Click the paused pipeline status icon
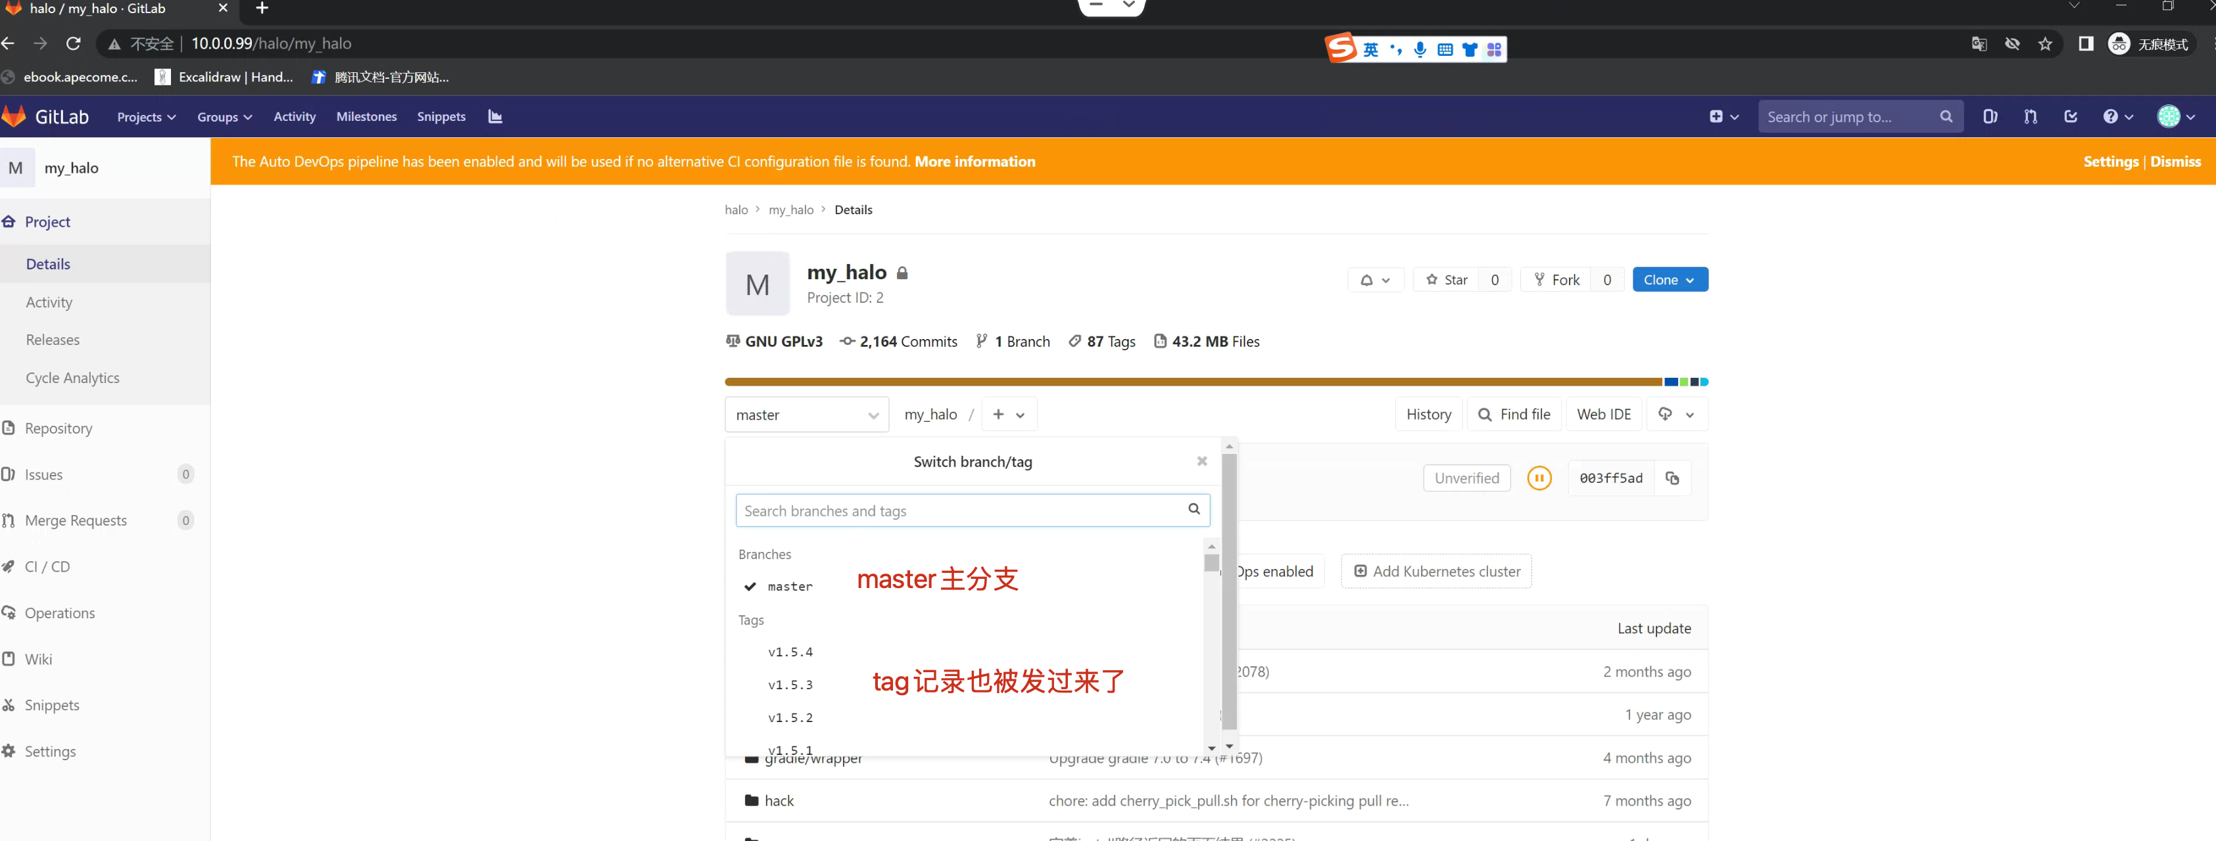 pyautogui.click(x=1539, y=478)
